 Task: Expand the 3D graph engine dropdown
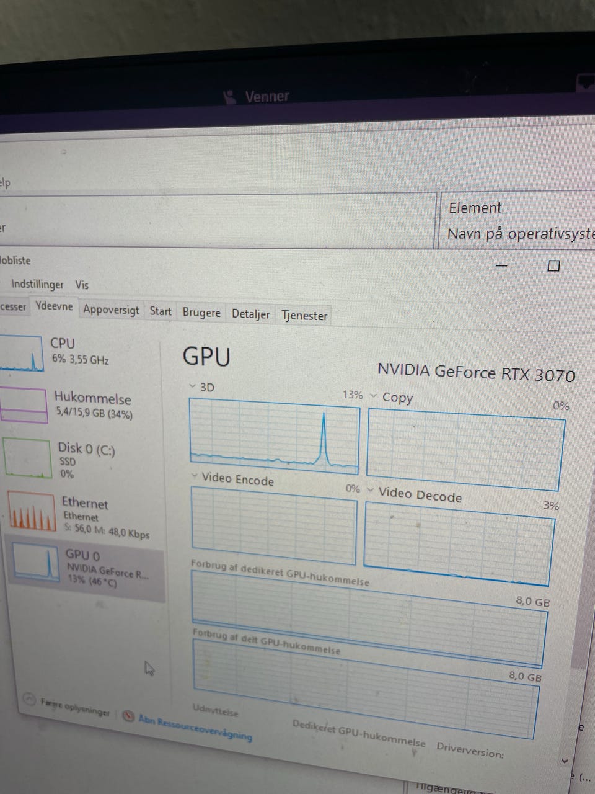coord(192,386)
